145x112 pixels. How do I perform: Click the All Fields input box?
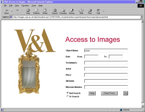coord(106,81)
